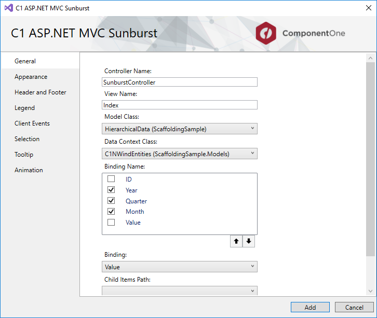Select the Year item text in list

[x=131, y=190]
